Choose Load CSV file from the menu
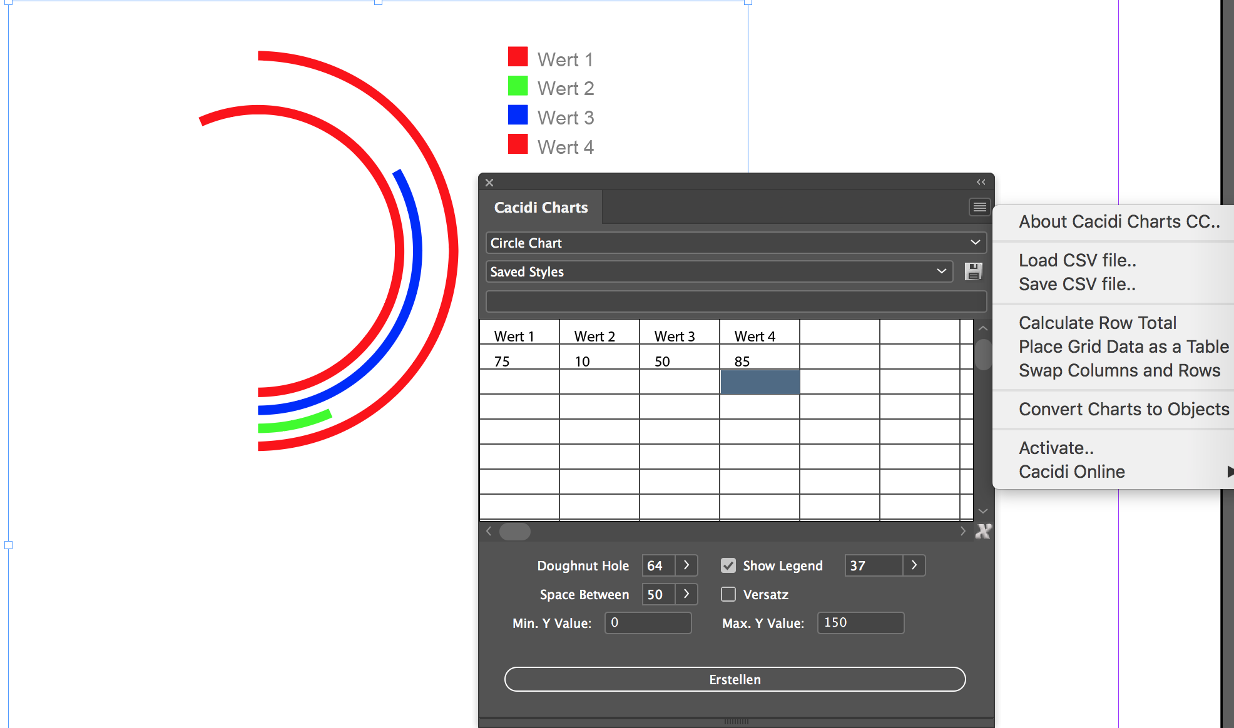Viewport: 1234px width, 728px height. pyautogui.click(x=1078, y=260)
